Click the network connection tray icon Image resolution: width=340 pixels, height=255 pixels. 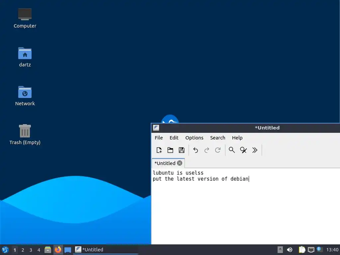coord(311,250)
